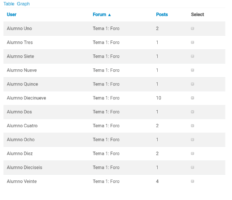Check the Alumno Nueve row checkbox
This screenshot has width=232, height=200.
click(192, 70)
